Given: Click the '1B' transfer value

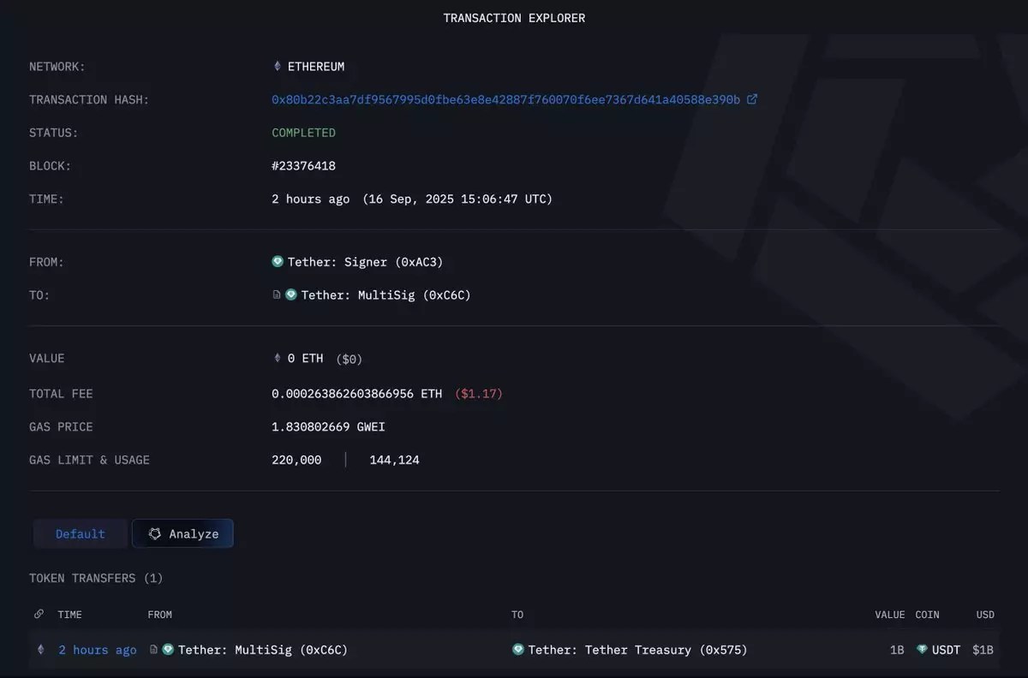Looking at the screenshot, I should pos(897,650).
